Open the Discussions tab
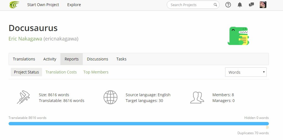This screenshot has height=140, width=283. (x=97, y=59)
